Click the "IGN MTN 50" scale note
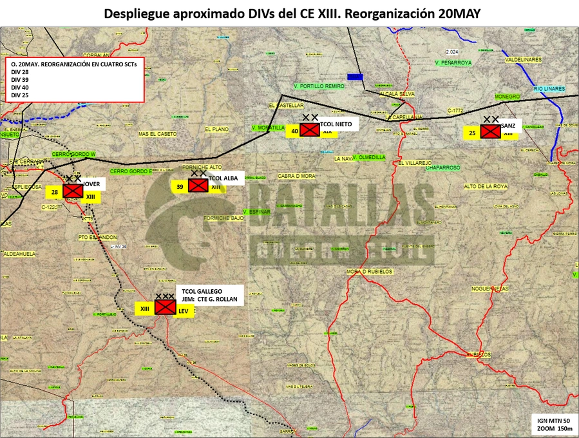This screenshot has width=579, height=438. [x=553, y=421]
